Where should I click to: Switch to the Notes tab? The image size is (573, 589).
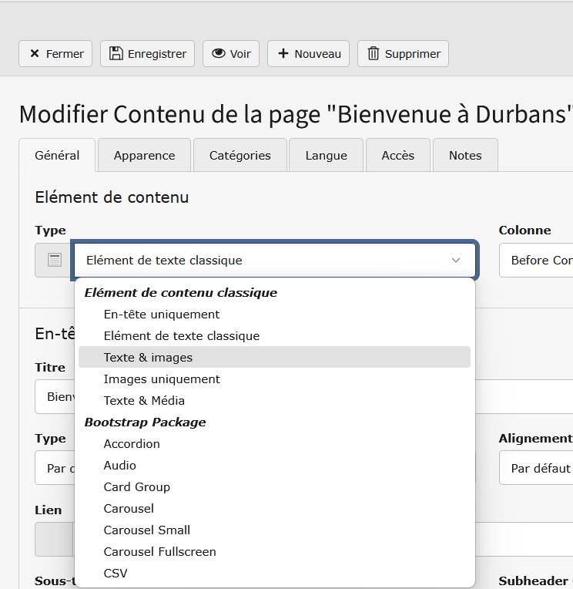point(465,155)
